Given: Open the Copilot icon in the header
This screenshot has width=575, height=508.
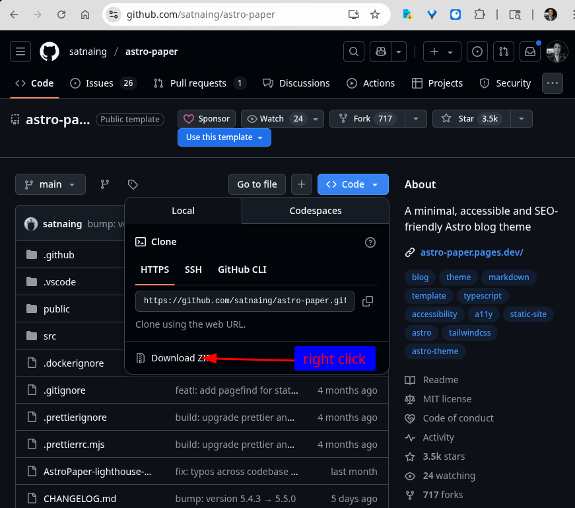Looking at the screenshot, I should click(380, 51).
